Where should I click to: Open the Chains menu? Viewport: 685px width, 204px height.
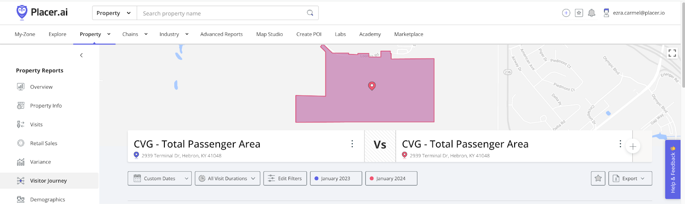click(130, 34)
